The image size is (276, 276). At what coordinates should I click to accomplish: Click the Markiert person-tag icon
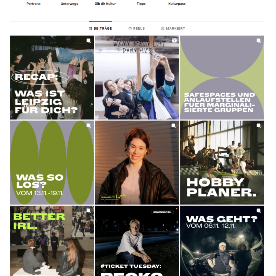[x=162, y=29]
